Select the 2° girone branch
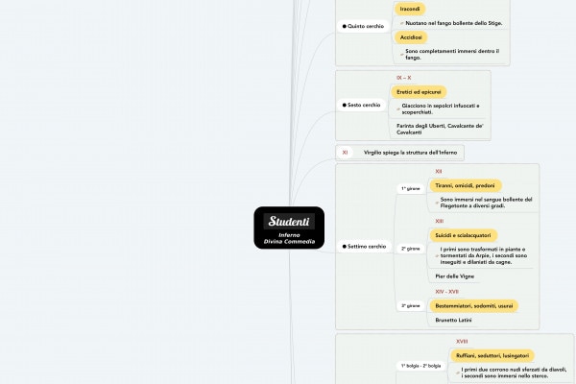 (410, 249)
